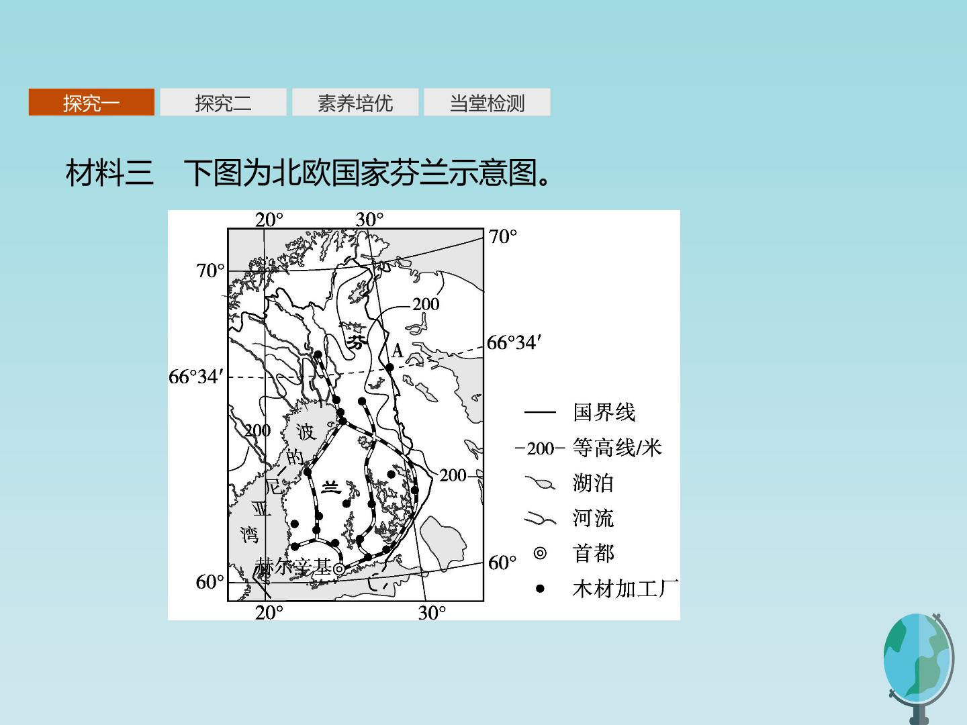Click the 赫尔辛基 label on the map

click(293, 567)
